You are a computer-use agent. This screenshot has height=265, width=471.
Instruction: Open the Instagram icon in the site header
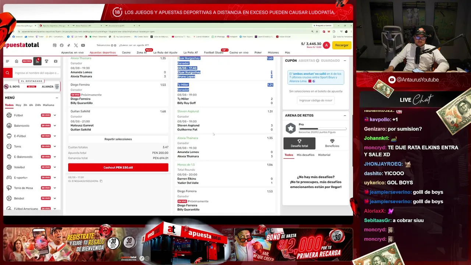coord(54,45)
